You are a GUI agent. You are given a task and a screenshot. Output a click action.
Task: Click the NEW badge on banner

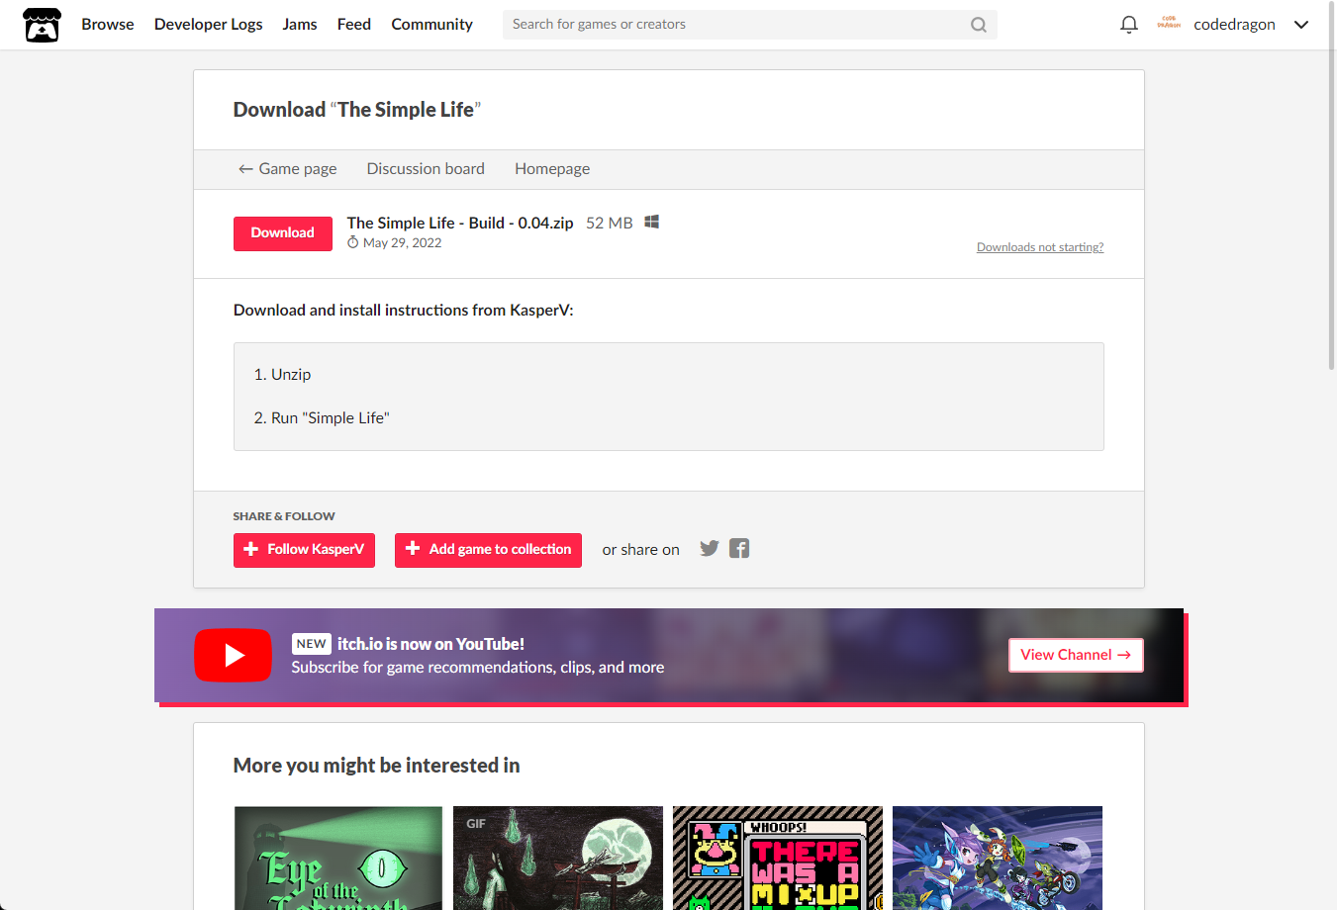click(311, 644)
